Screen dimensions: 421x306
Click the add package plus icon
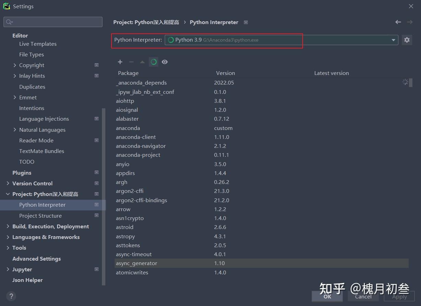[120, 62]
